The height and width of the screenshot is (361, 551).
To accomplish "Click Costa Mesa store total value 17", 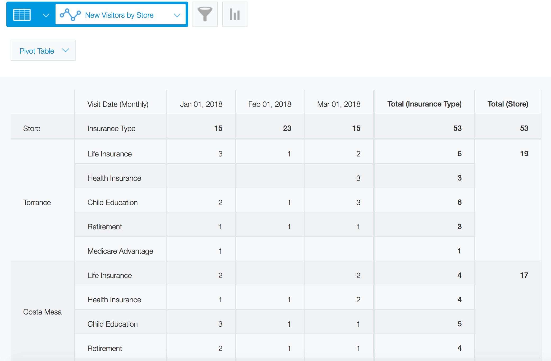I will coord(524,275).
